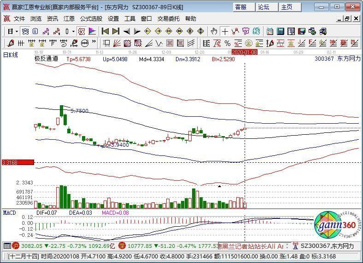Click the red step-chart icon marked 9
The width and height of the screenshot is (363, 263).
pyautogui.click(x=57, y=31)
